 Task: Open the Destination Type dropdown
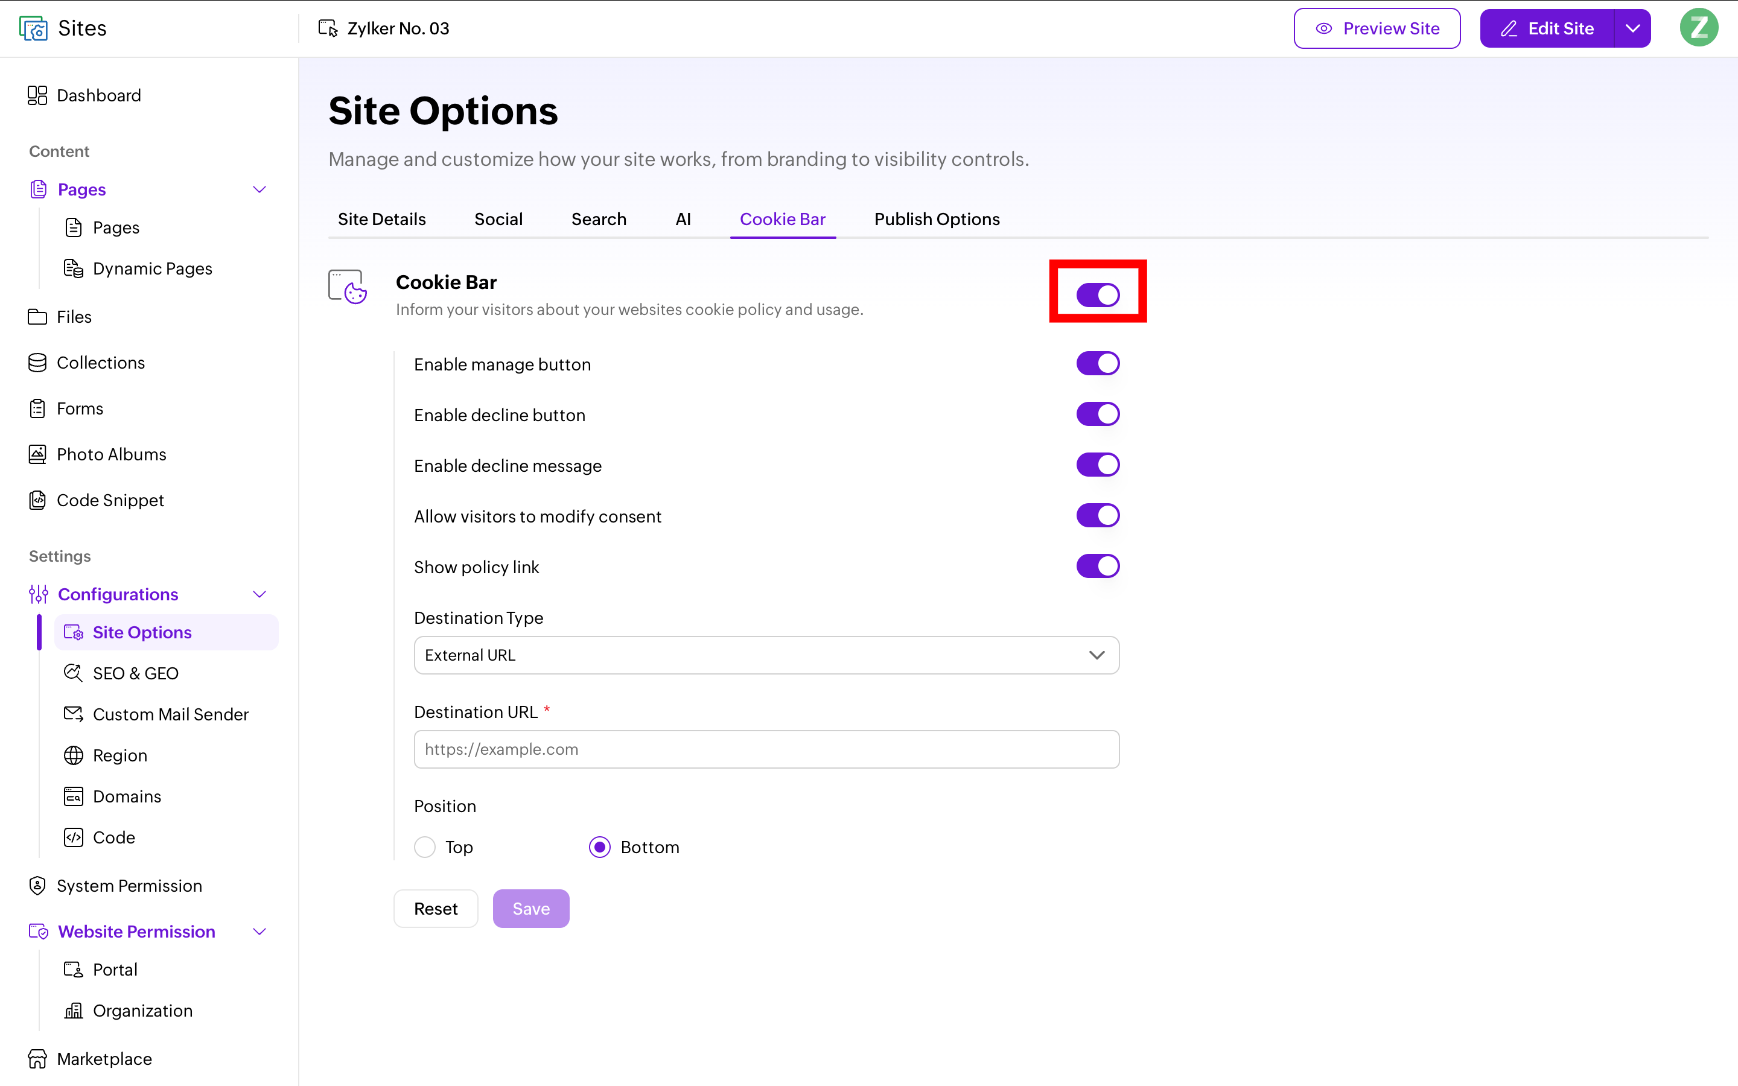coord(766,655)
